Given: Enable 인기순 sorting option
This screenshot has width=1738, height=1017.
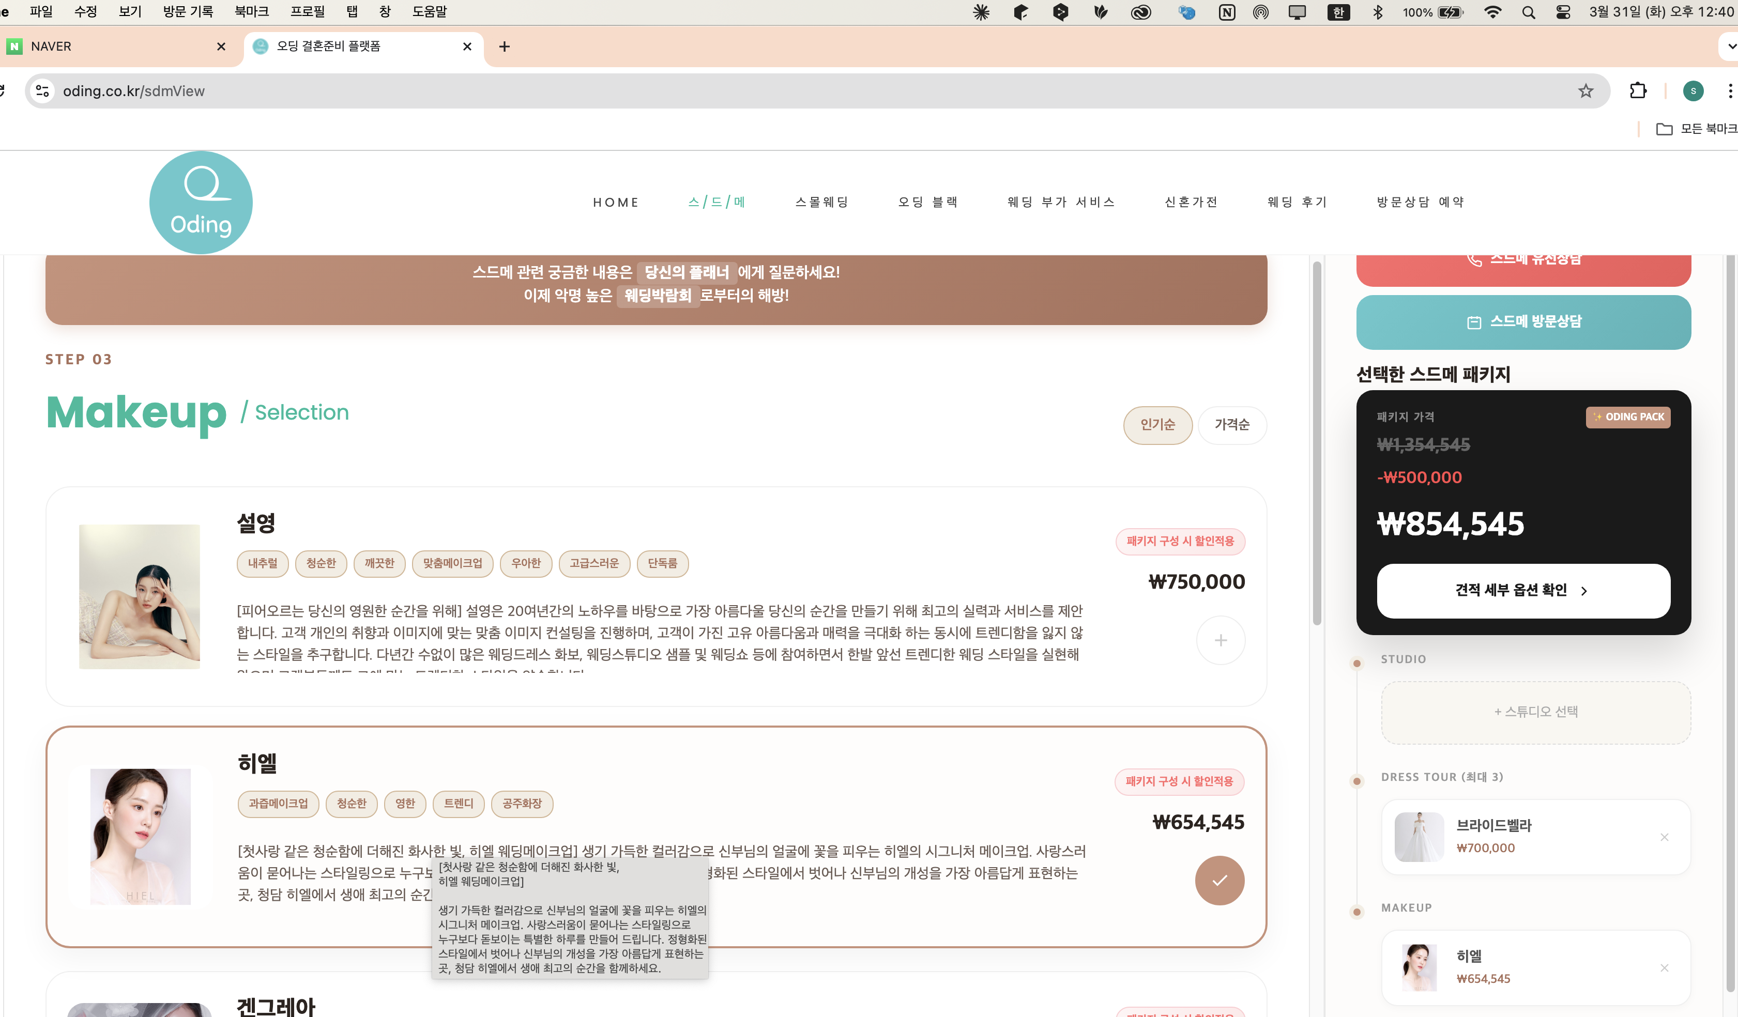Looking at the screenshot, I should coord(1158,425).
